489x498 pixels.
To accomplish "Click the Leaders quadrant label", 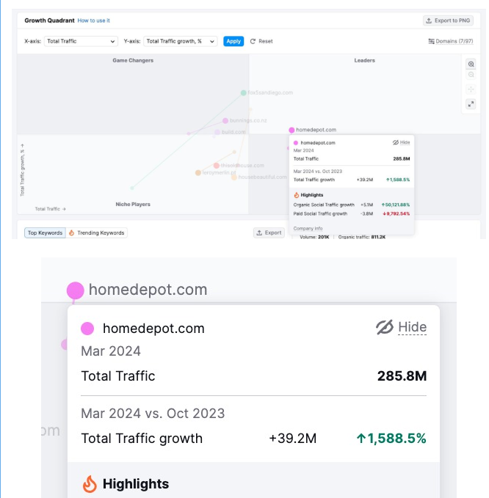I will coord(365,60).
